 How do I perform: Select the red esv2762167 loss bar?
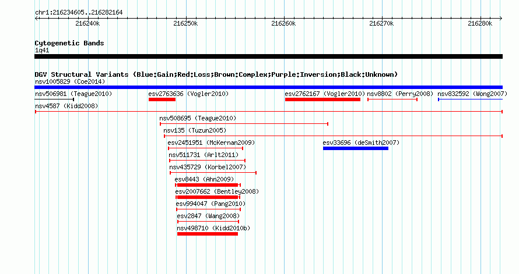pyautogui.click(x=322, y=99)
